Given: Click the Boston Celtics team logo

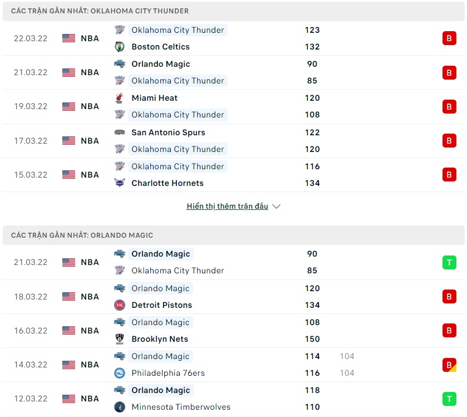Looking at the screenshot, I should coord(120,47).
